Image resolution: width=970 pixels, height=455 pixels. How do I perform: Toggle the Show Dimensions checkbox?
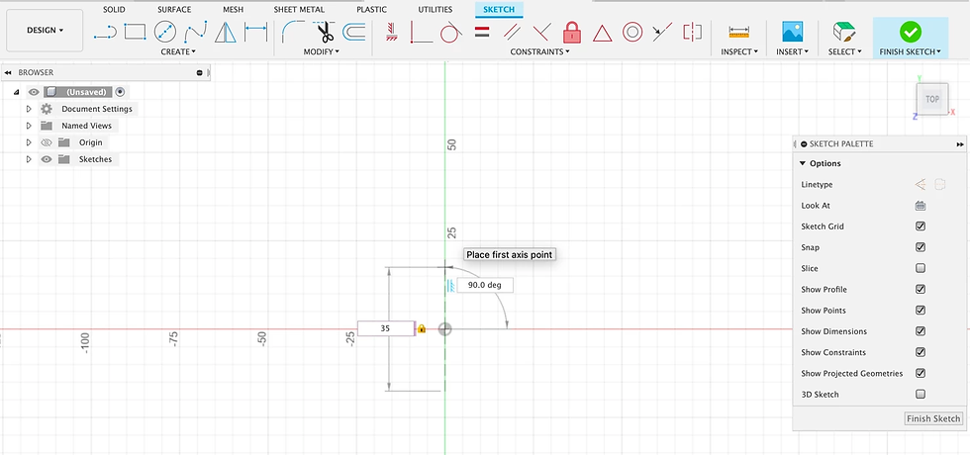point(921,331)
